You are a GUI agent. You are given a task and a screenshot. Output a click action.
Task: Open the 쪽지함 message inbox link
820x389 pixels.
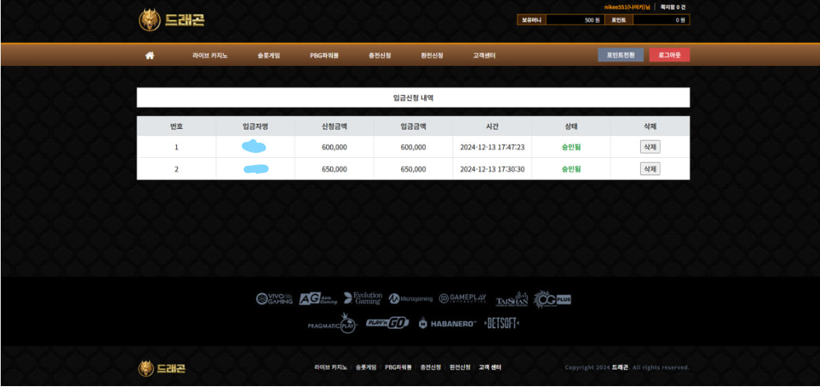[672, 7]
